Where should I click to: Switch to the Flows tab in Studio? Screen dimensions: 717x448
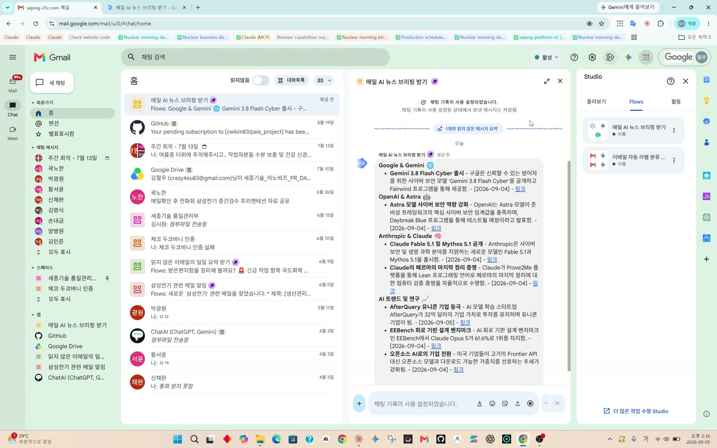[636, 102]
